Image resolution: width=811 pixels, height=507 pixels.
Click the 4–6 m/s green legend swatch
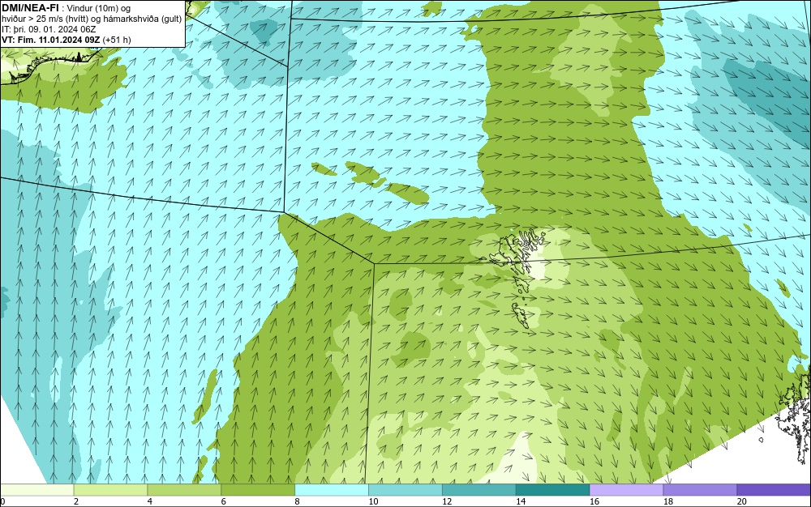pos(184,489)
